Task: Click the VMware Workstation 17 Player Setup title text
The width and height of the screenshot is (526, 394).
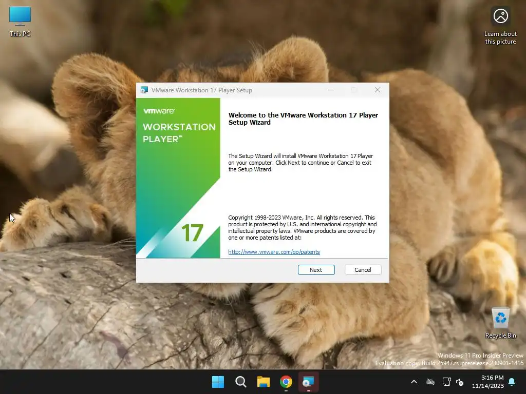Action: pyautogui.click(x=201, y=90)
